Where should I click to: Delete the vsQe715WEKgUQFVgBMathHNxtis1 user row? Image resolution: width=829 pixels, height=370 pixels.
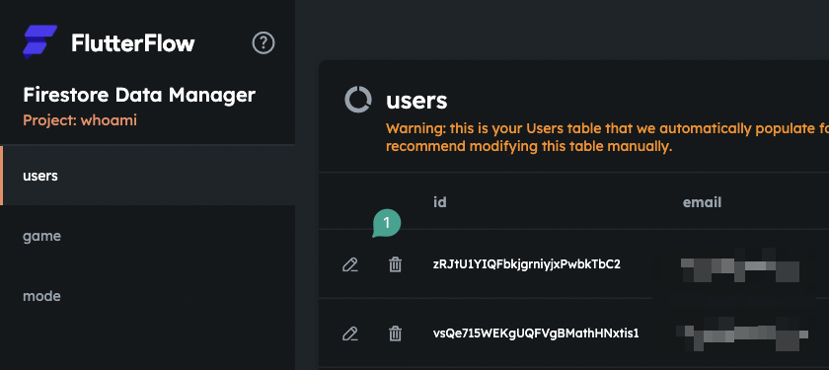(395, 333)
